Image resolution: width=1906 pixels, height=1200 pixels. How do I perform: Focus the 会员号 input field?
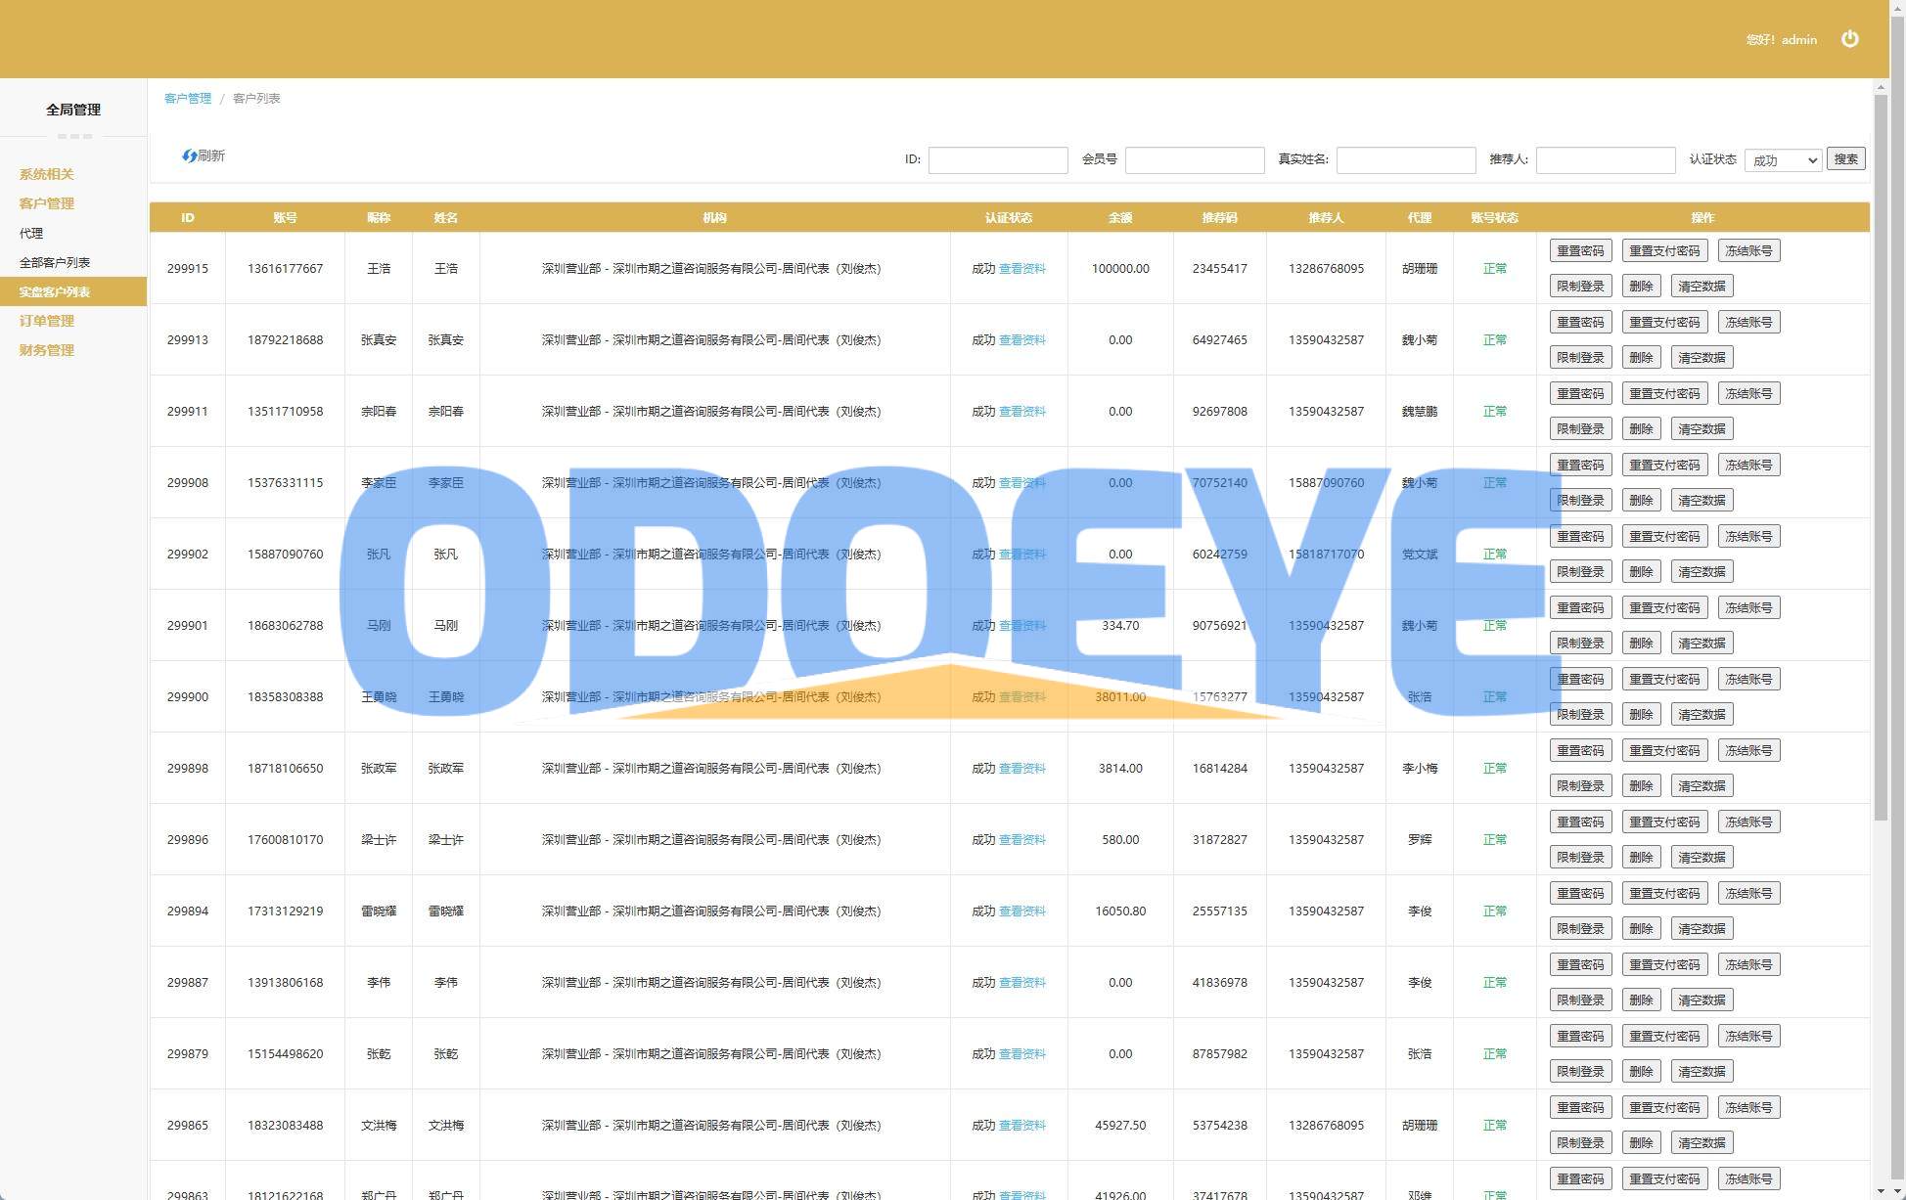click(1195, 160)
